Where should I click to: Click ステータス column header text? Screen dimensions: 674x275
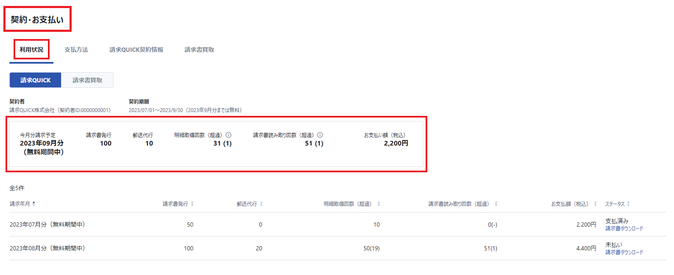[615, 204]
